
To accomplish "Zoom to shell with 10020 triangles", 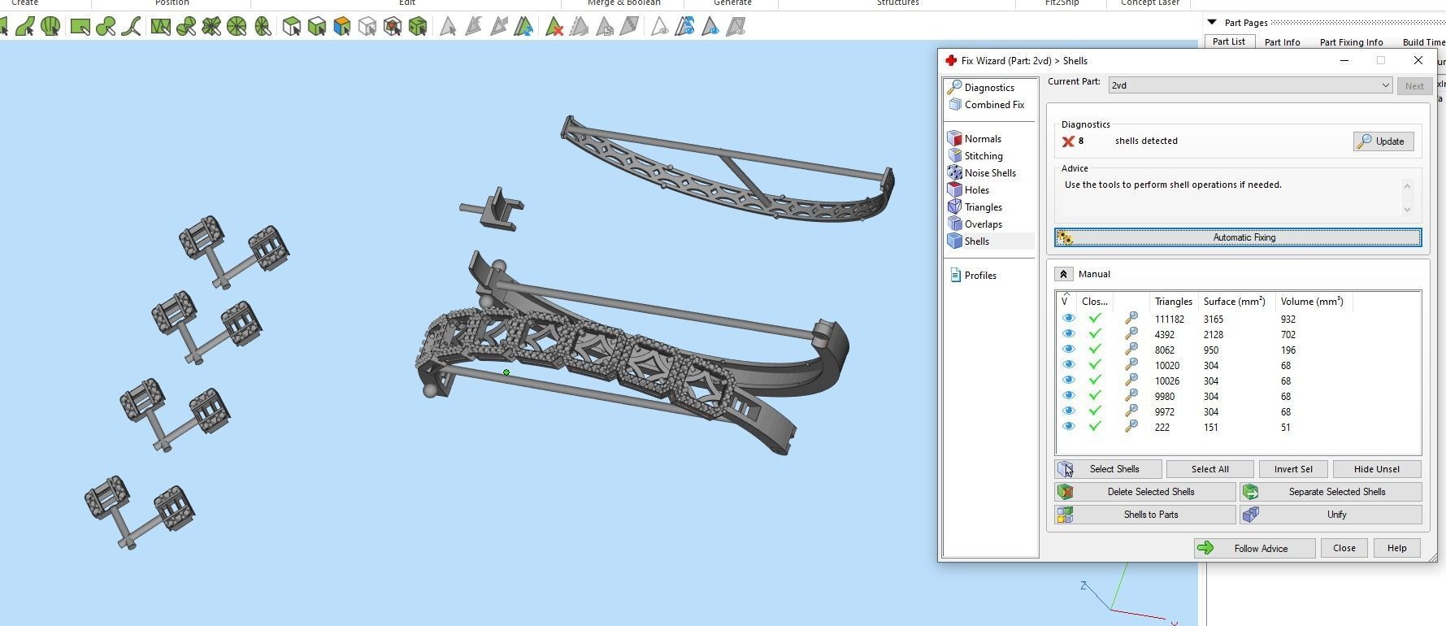I will click(x=1131, y=365).
